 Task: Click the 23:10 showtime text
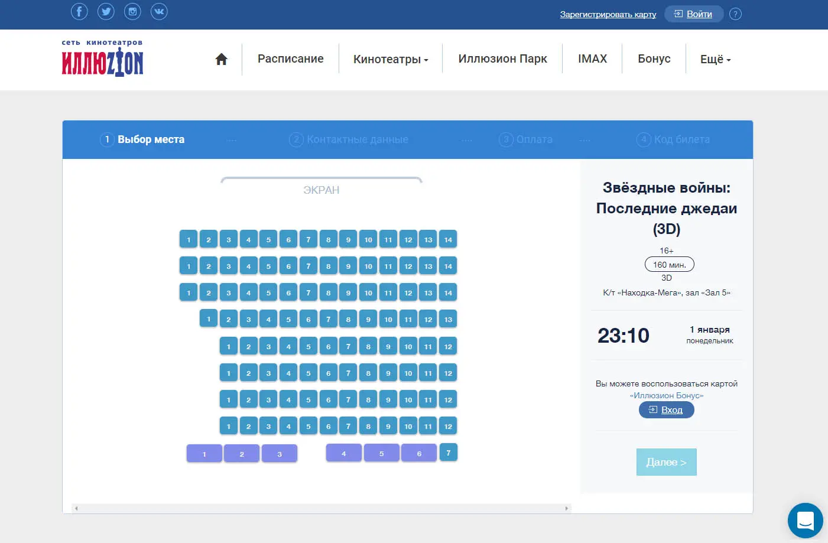coord(624,336)
